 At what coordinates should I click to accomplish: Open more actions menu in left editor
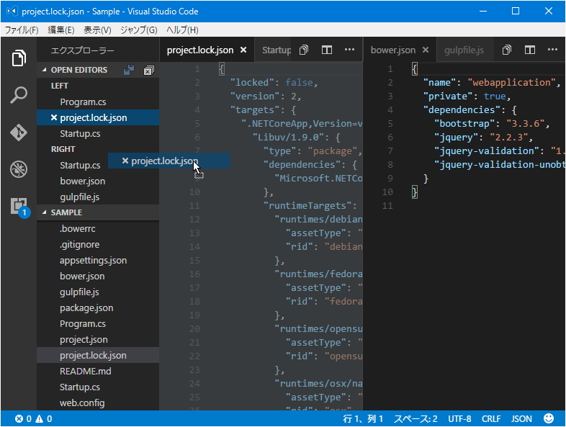[x=349, y=50]
